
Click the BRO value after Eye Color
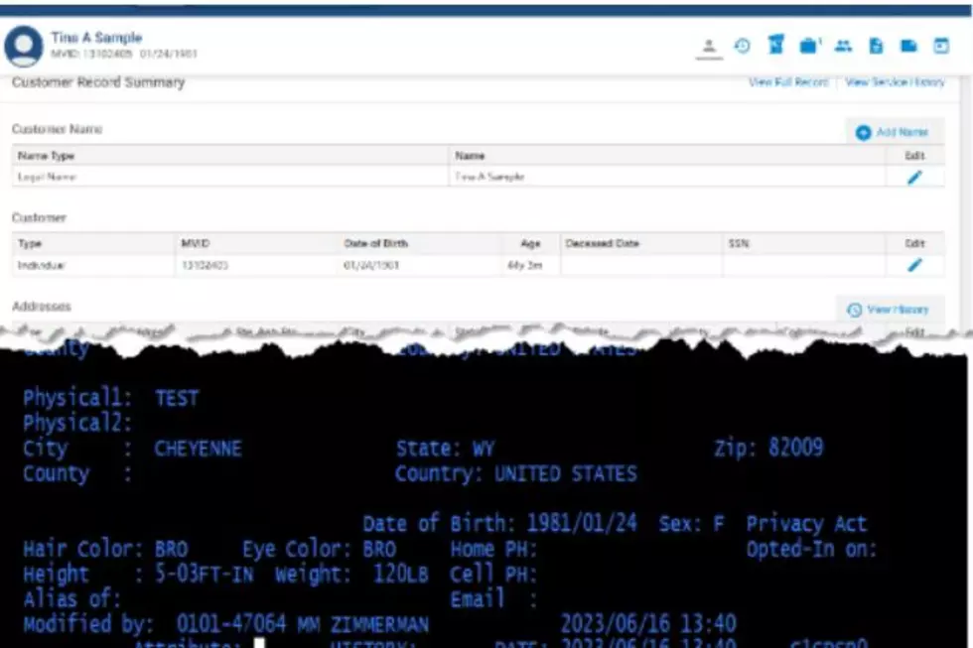point(379,550)
